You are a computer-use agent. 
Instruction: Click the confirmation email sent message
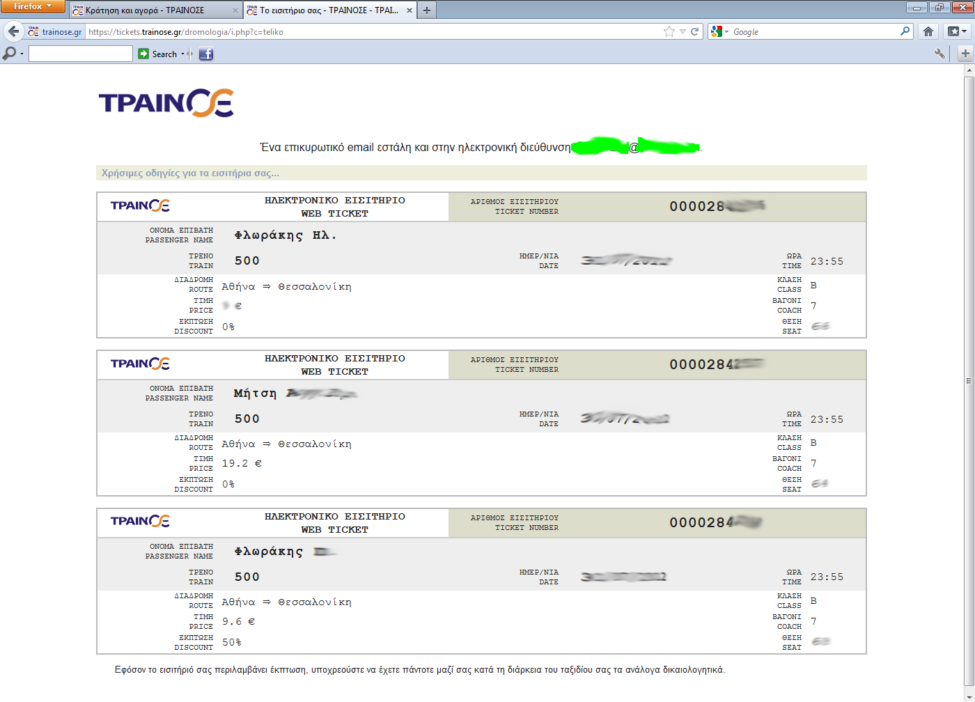point(481,147)
